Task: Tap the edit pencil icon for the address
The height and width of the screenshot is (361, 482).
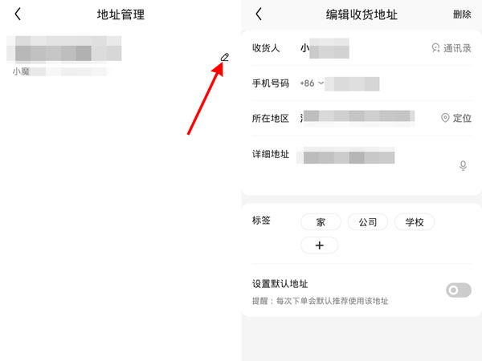Action: click(x=225, y=57)
